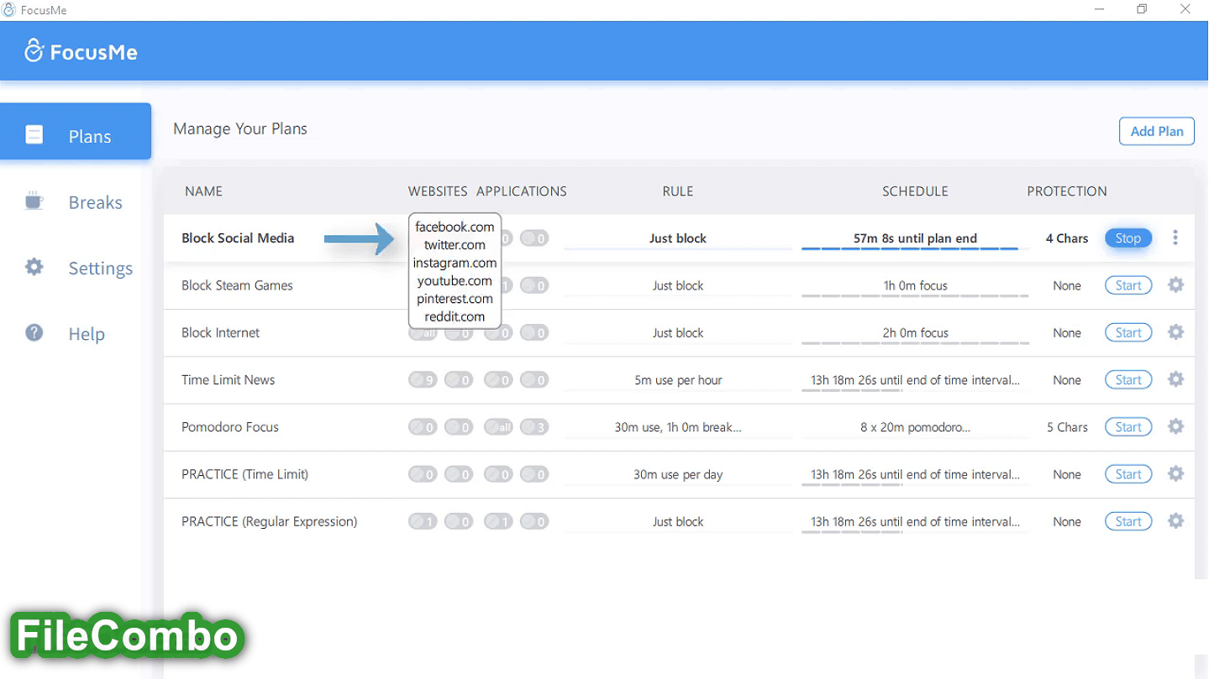Switch to the Breaks tab
The height and width of the screenshot is (679, 1209).
[x=76, y=202]
